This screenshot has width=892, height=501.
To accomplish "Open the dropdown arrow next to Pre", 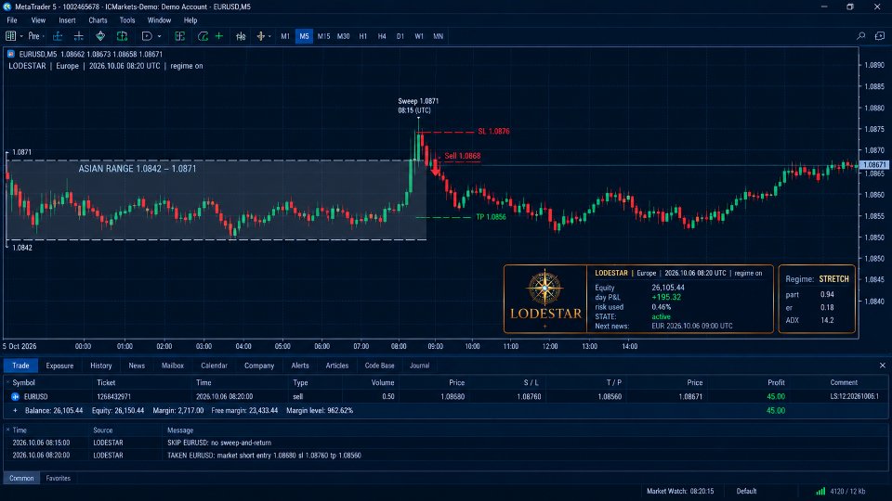I will click(44, 36).
